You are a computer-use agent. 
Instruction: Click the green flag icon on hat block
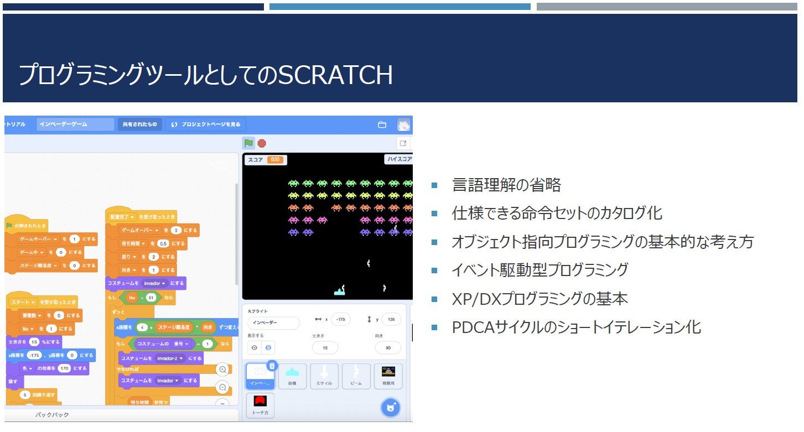[x=9, y=226]
